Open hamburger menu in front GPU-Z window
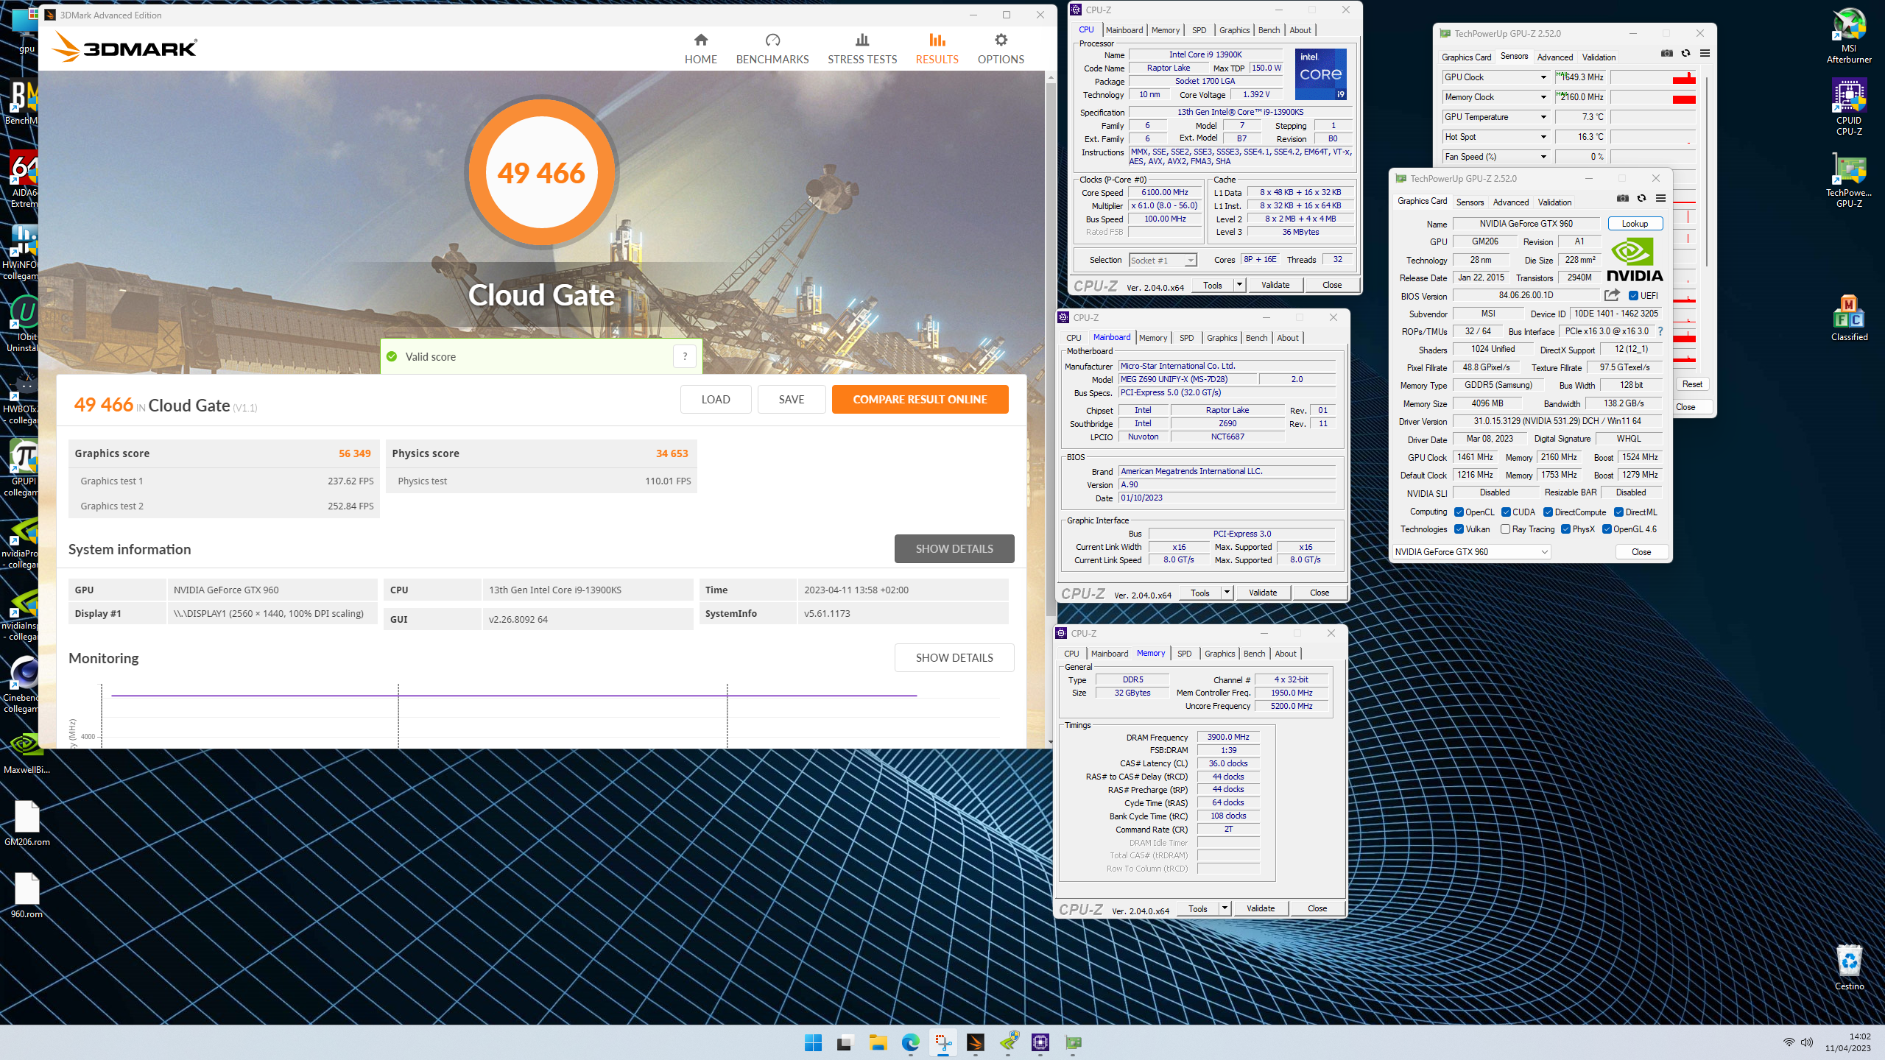1885x1060 pixels. 1660,198
